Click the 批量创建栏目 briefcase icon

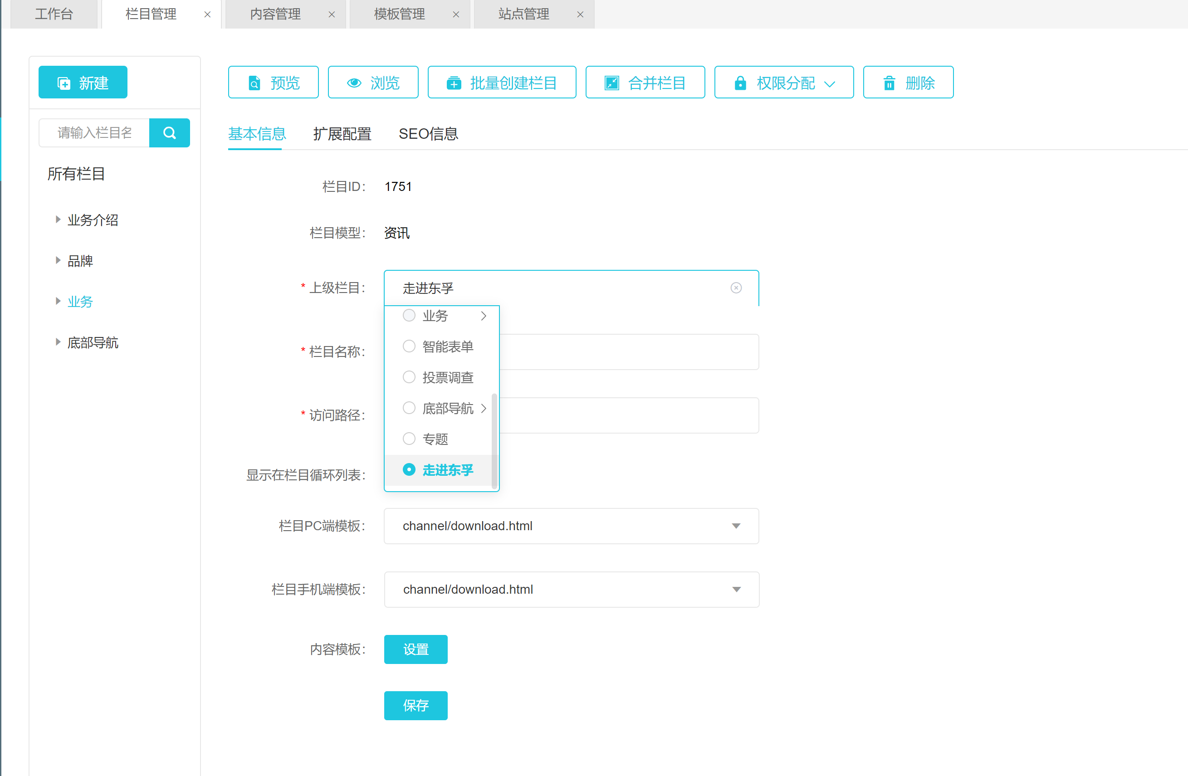453,83
